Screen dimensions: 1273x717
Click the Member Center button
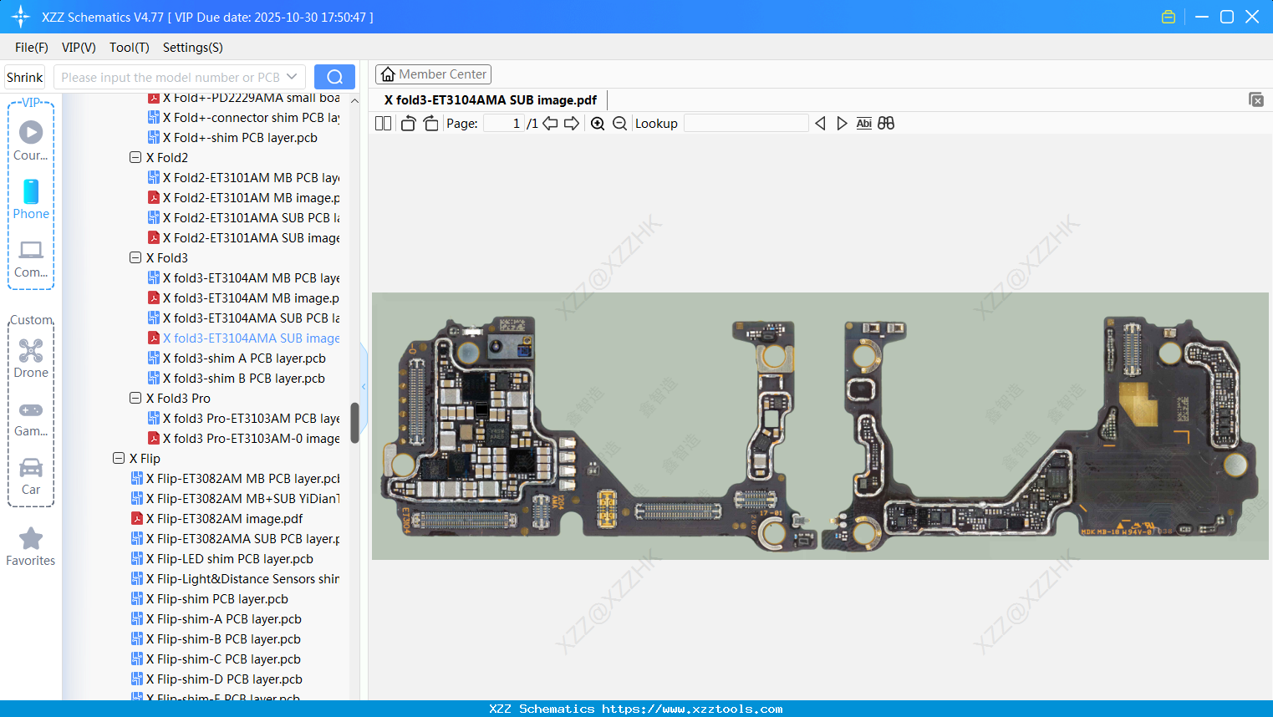tap(433, 74)
